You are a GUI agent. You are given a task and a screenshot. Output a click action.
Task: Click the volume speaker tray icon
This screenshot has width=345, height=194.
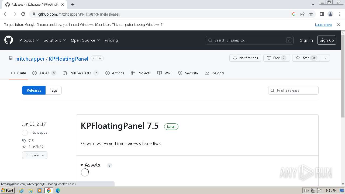(x=306, y=190)
